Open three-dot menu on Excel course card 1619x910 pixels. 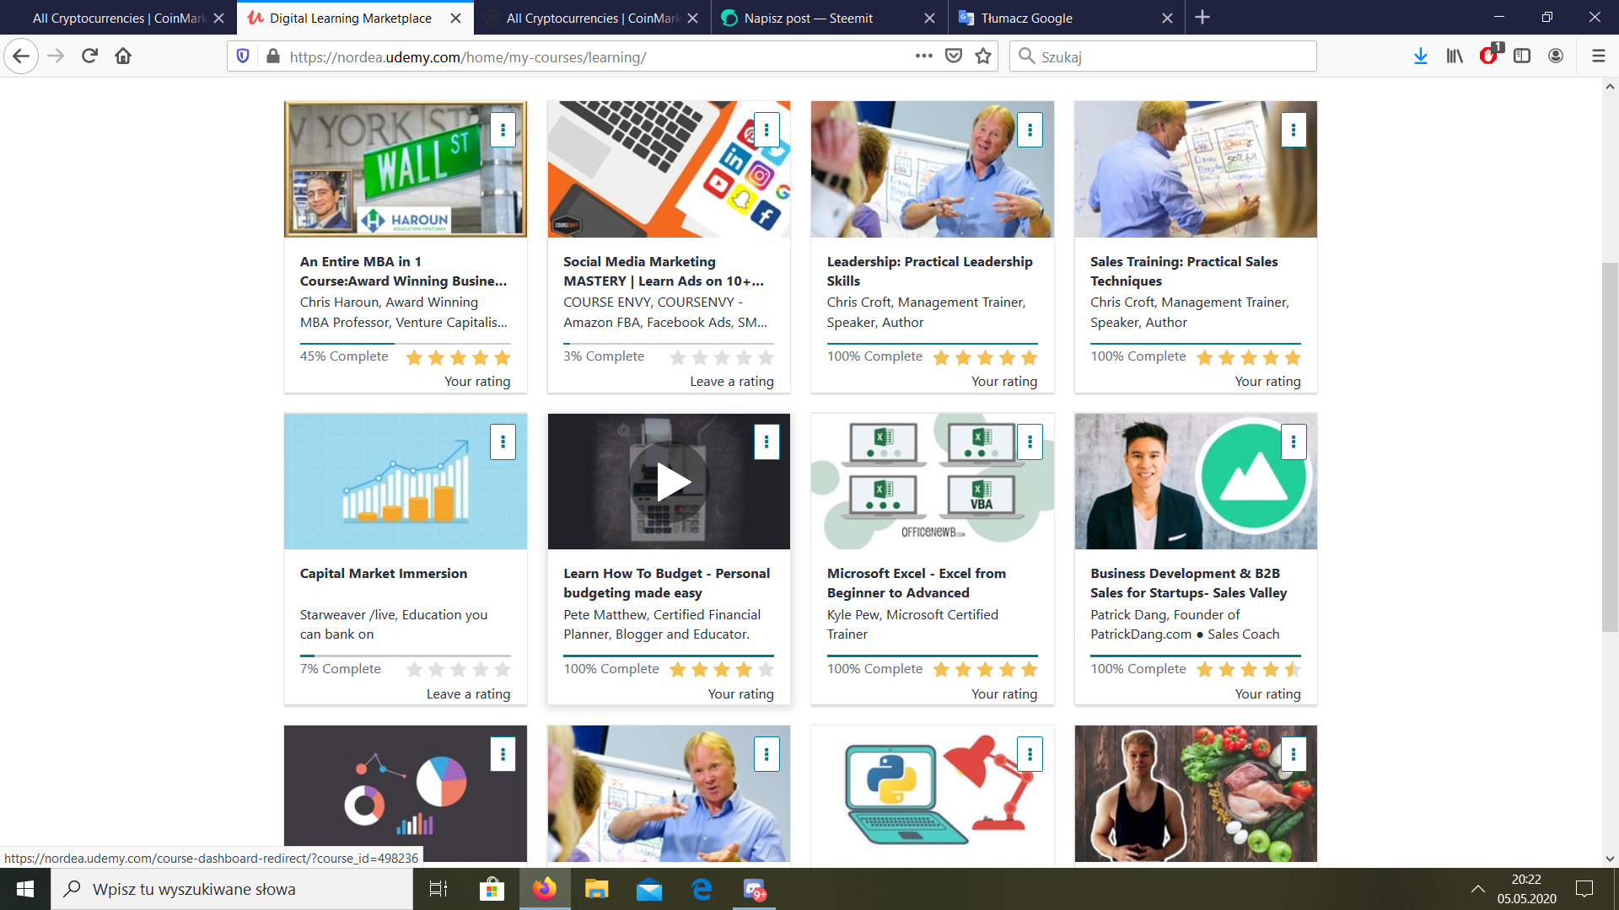coord(1030,442)
